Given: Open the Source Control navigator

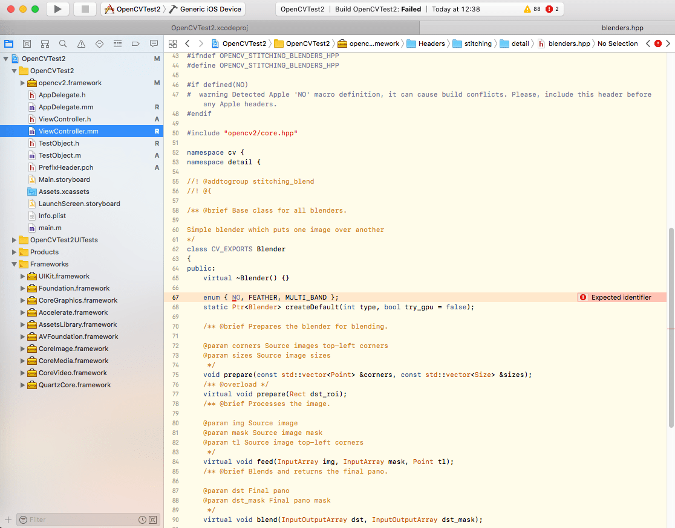Looking at the screenshot, I should (27, 43).
